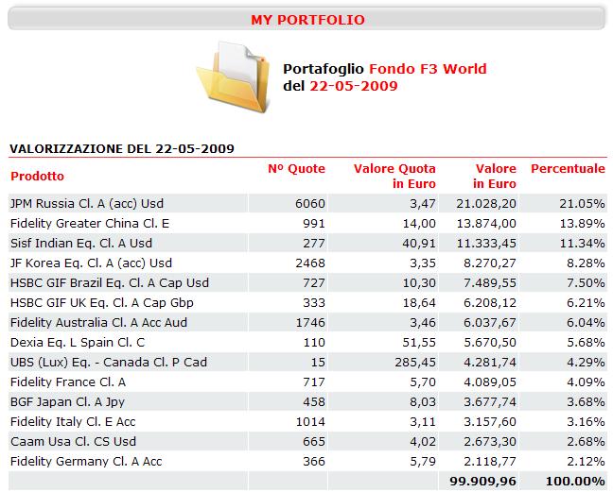Click quote count 1746 for Fidelity Australia
Viewport: 613px width, 492px height.
310,323
